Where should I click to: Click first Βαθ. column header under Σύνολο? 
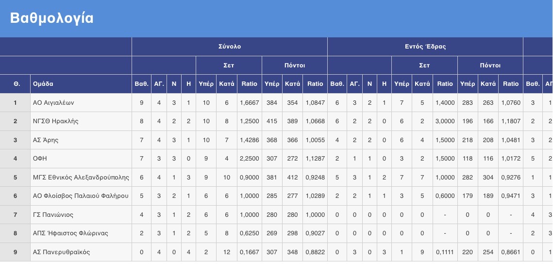coord(141,84)
